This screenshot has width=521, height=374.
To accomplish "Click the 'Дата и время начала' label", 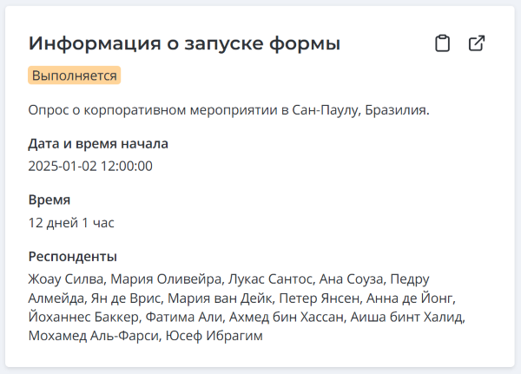I will [x=98, y=143].
